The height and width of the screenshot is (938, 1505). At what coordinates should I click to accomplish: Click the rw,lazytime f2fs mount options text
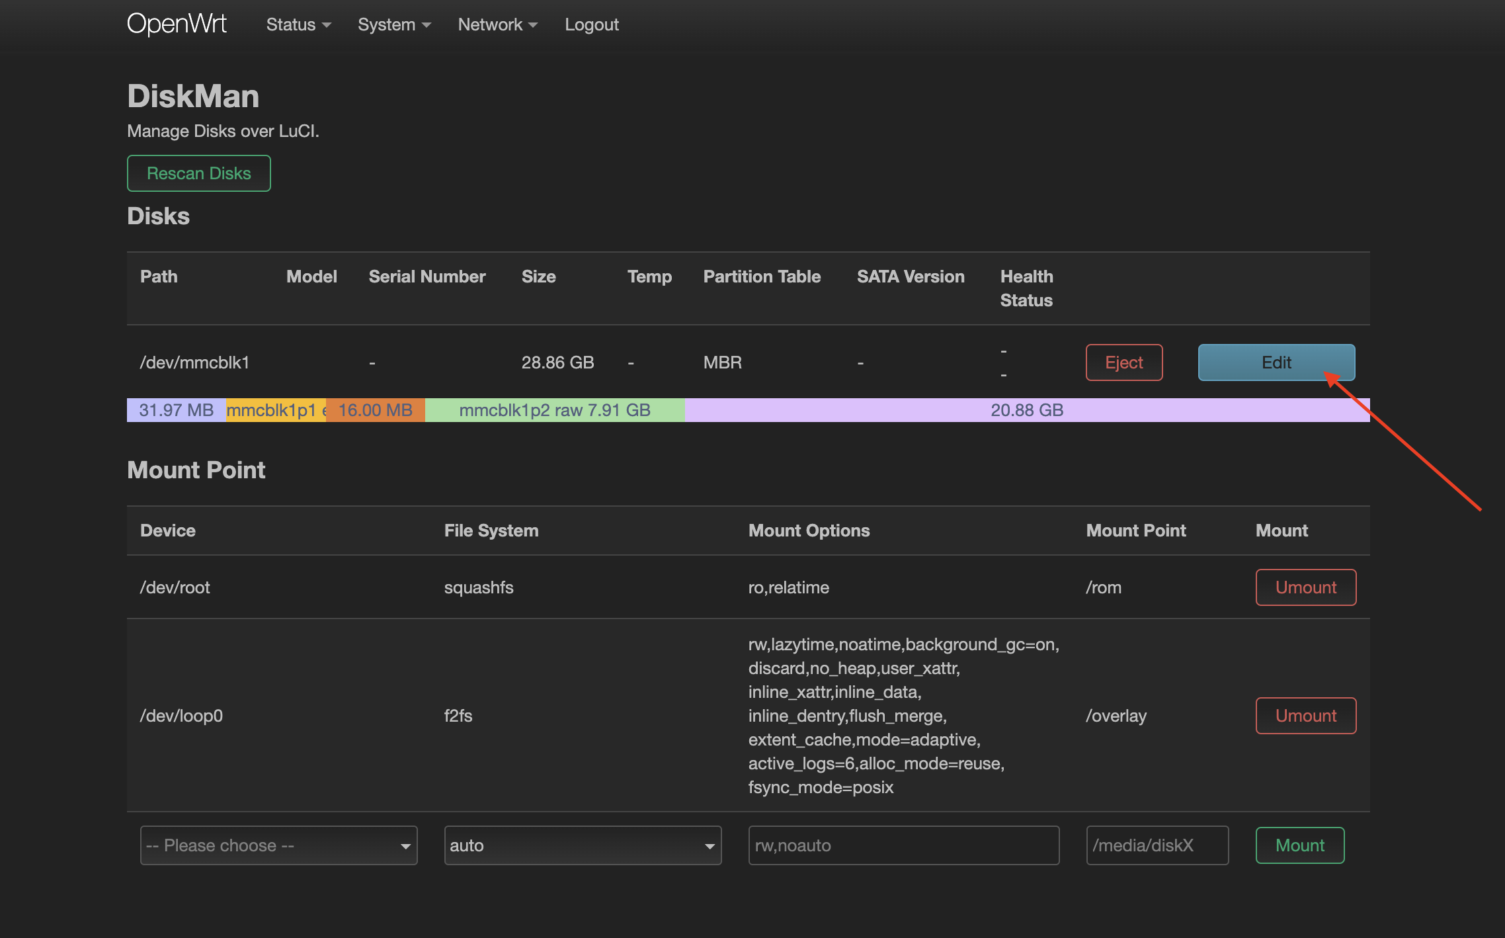click(x=904, y=716)
